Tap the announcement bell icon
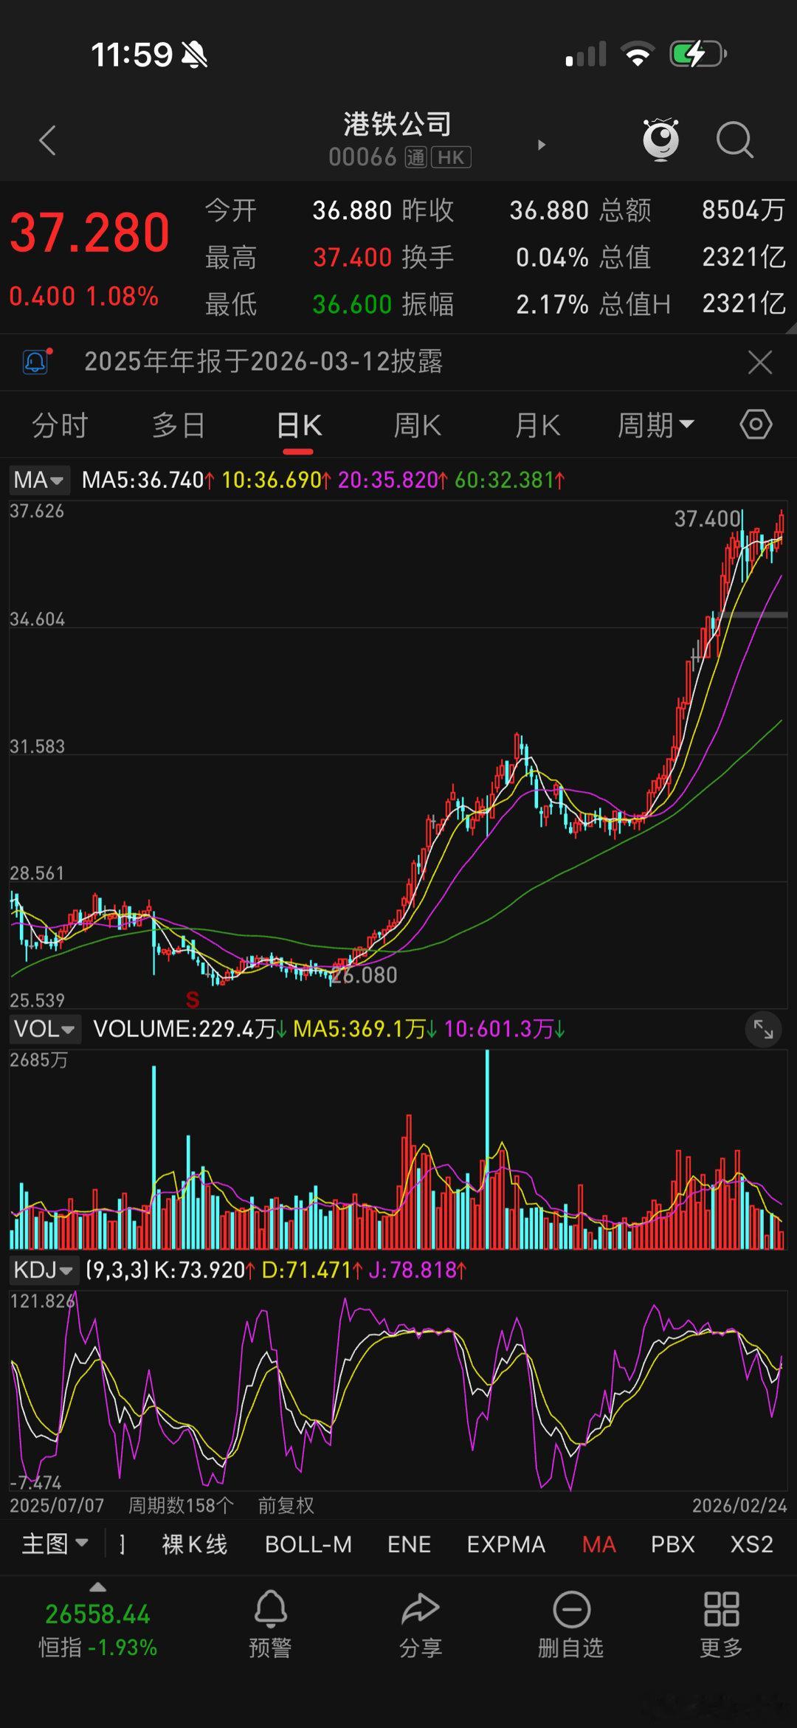The width and height of the screenshot is (797, 1728). [x=36, y=362]
